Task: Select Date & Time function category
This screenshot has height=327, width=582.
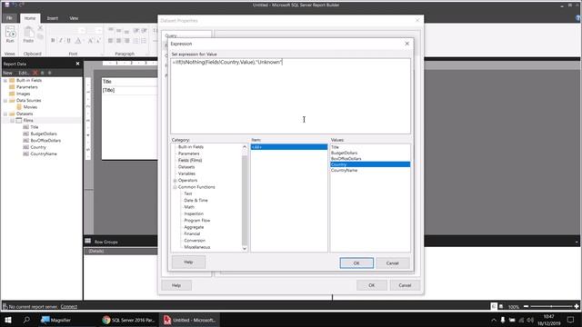Action: [196, 200]
